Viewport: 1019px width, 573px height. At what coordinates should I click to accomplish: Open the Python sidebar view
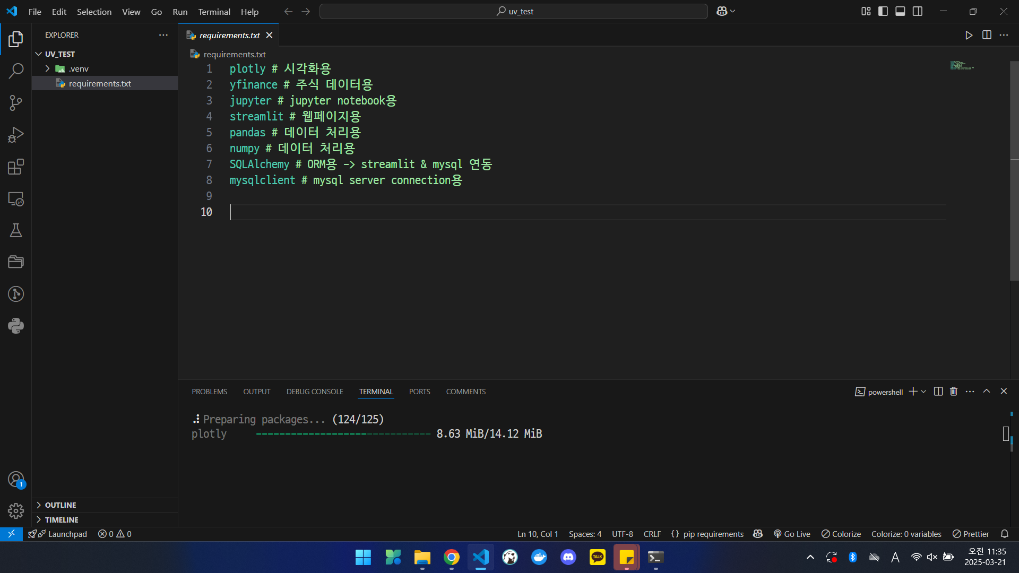point(16,326)
